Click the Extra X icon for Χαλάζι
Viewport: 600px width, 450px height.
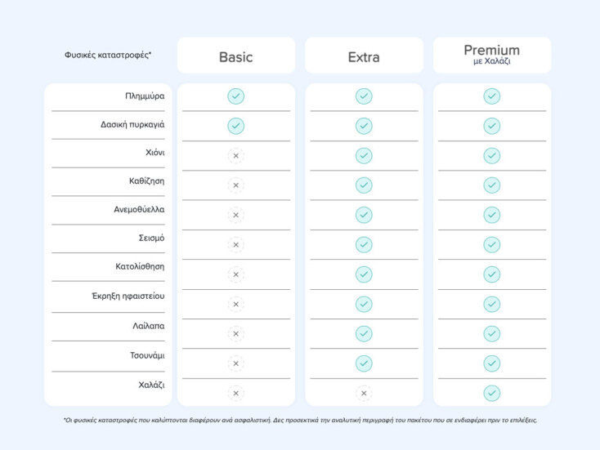coord(364,393)
